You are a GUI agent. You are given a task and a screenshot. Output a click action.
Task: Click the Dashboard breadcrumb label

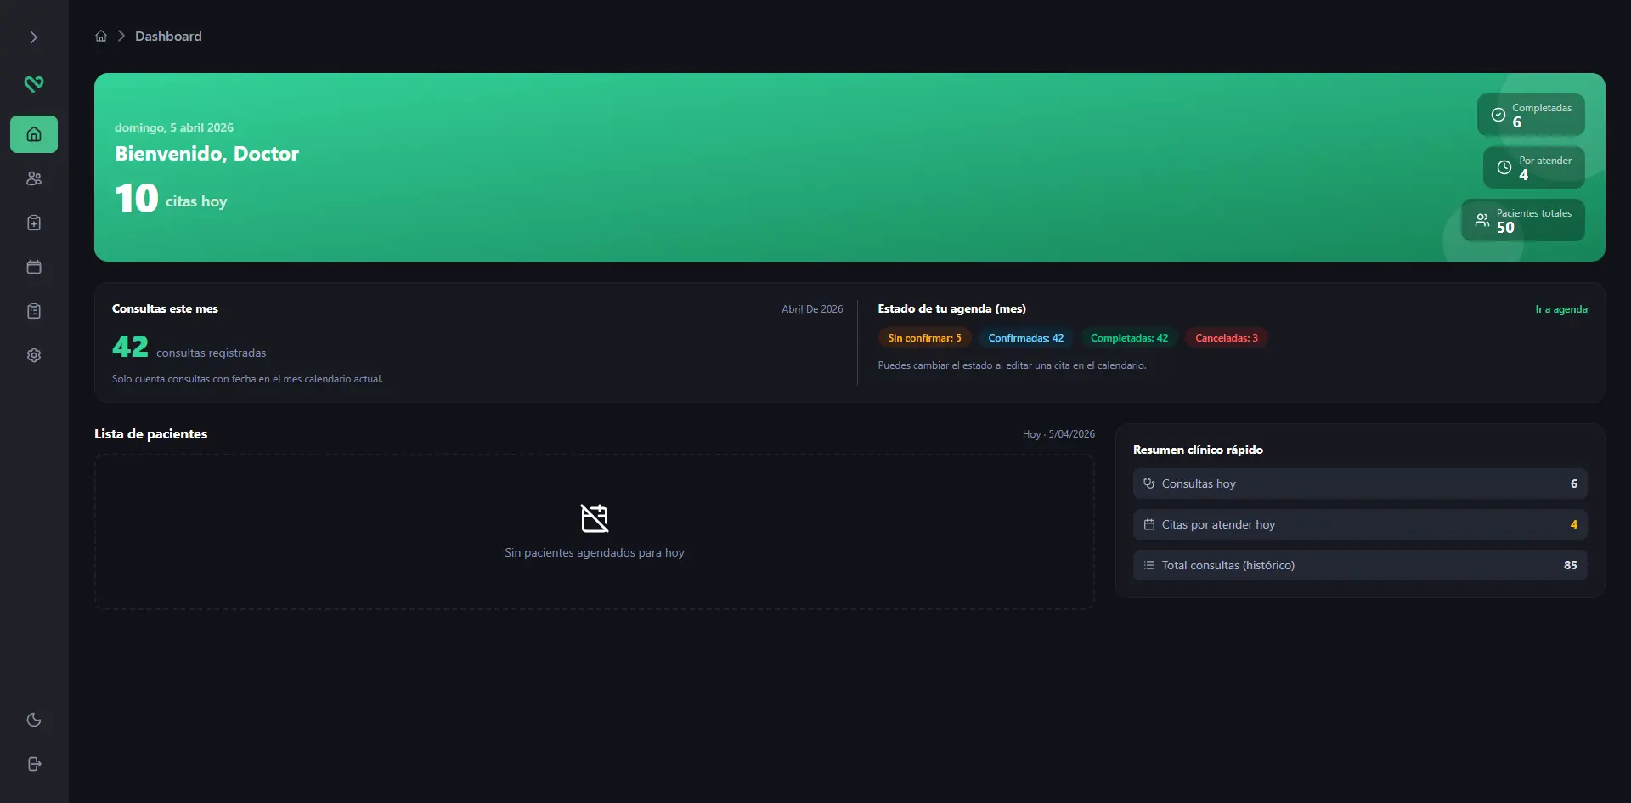point(168,36)
